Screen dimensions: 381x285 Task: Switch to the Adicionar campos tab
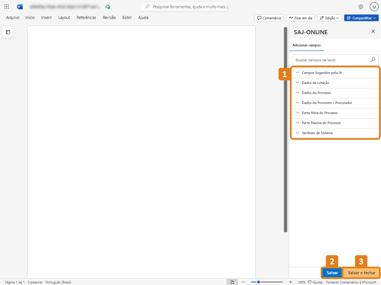[x=306, y=45]
